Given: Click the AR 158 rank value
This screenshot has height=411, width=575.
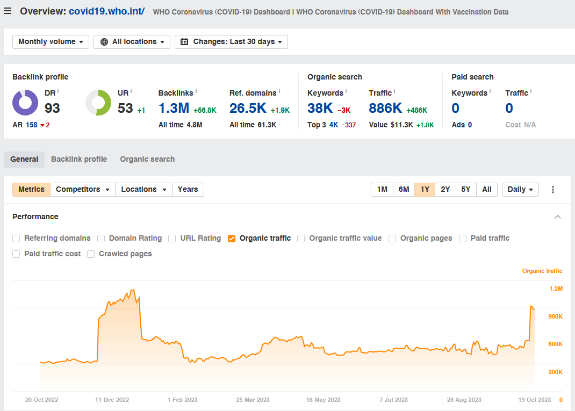Looking at the screenshot, I should click(32, 125).
